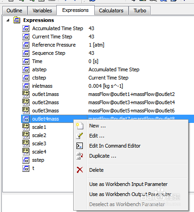
Task: Open the Turbo tab
Action: click(x=140, y=11)
